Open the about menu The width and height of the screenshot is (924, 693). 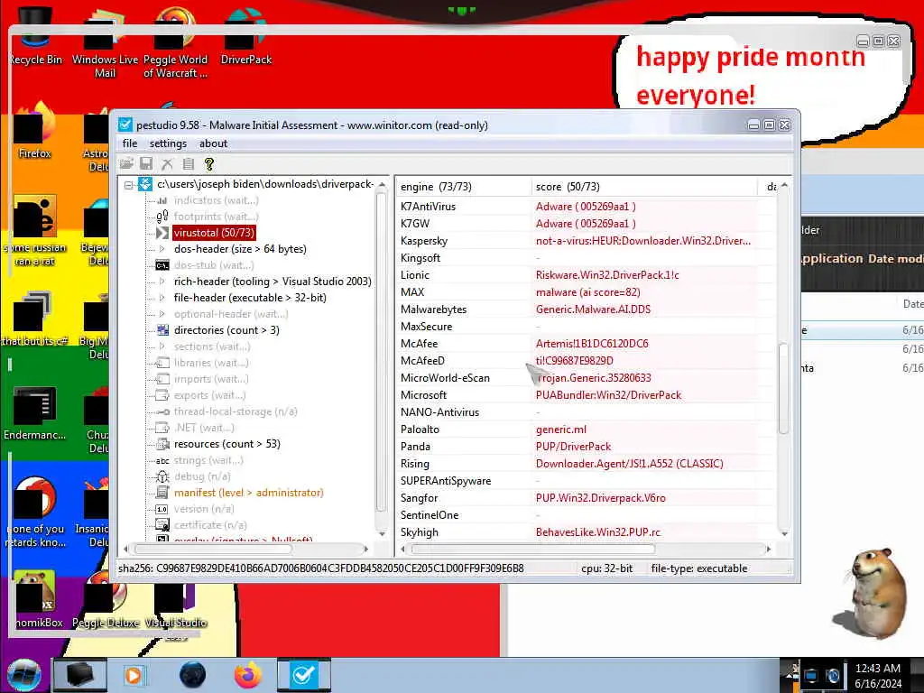tap(213, 143)
